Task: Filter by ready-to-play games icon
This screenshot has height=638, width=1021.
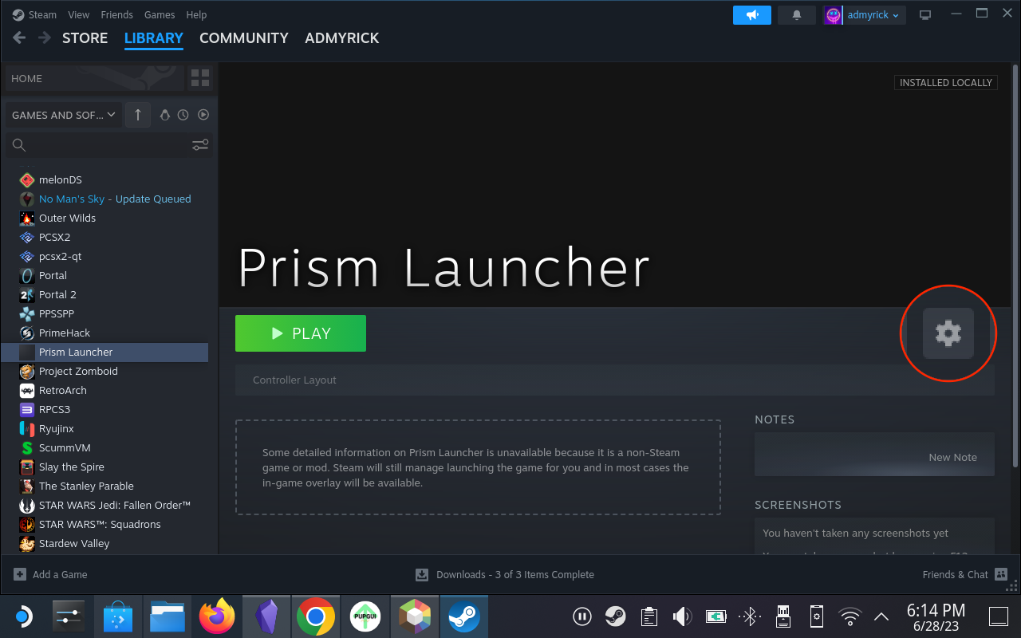Action: 203,114
